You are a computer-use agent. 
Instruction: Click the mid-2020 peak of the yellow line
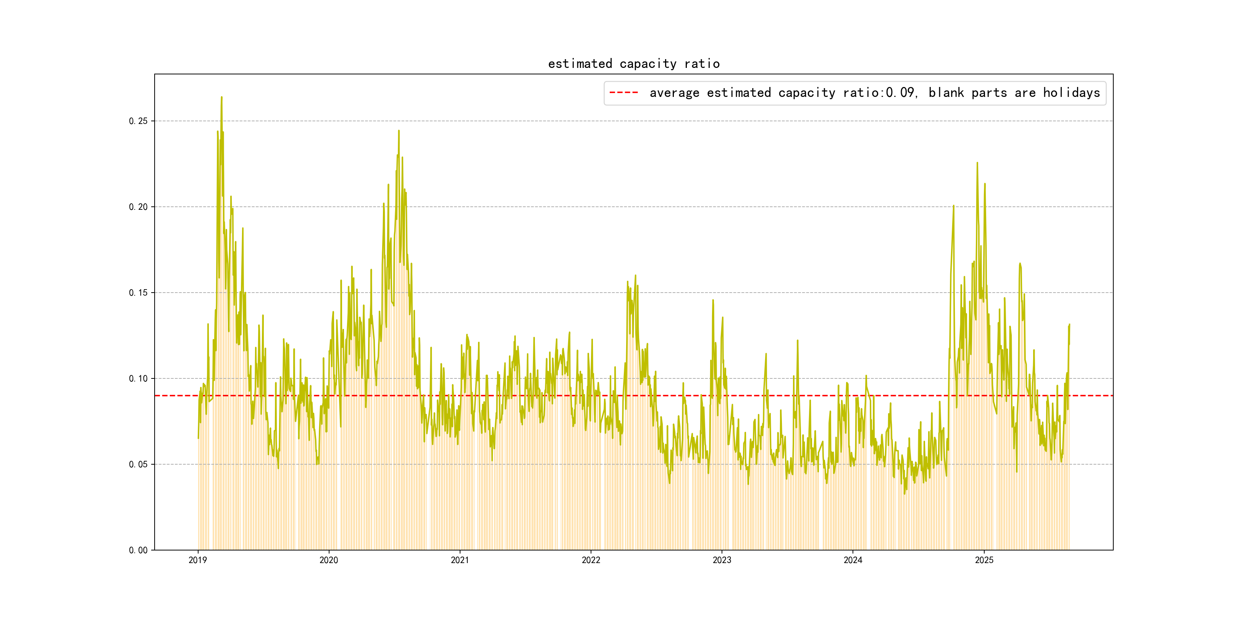(399, 130)
